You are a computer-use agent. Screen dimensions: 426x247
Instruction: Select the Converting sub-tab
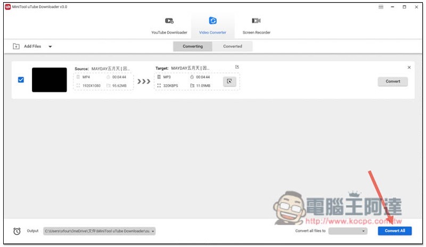point(193,46)
